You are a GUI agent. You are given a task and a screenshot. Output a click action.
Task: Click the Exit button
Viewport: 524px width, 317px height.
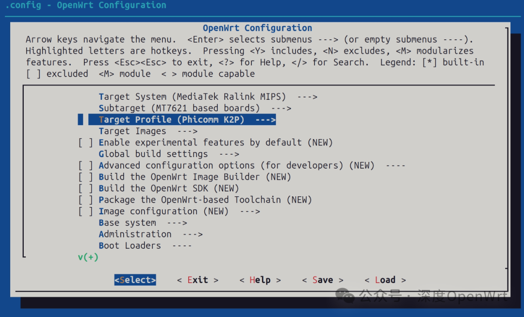pos(197,280)
